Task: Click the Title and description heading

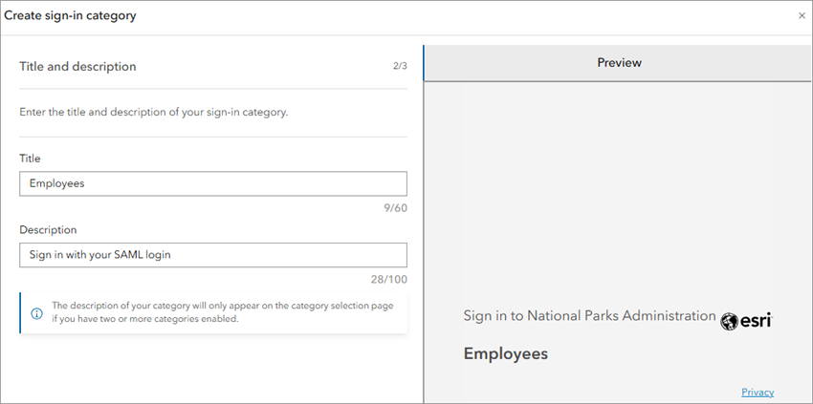Action: [x=77, y=67]
